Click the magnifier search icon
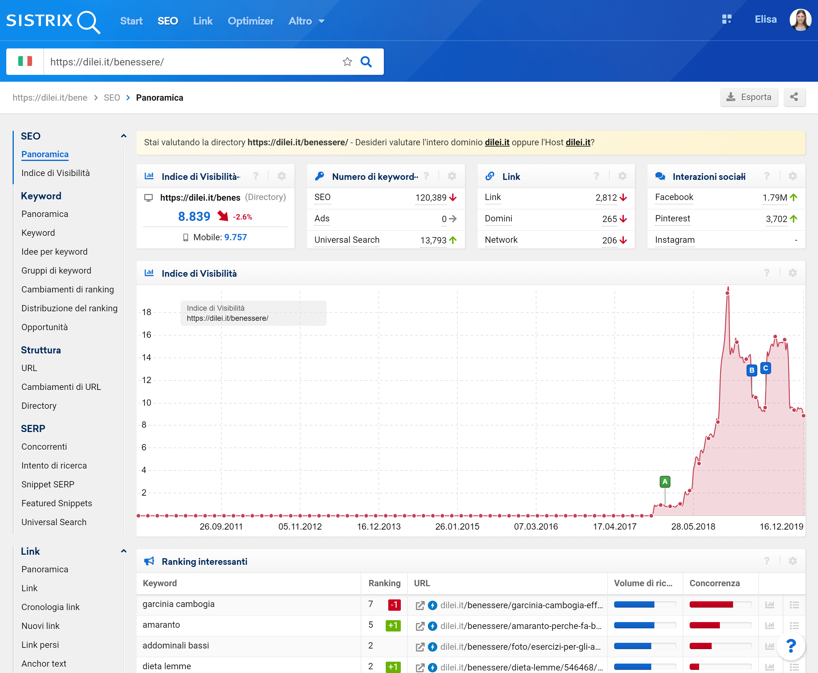The image size is (818, 673). [366, 62]
